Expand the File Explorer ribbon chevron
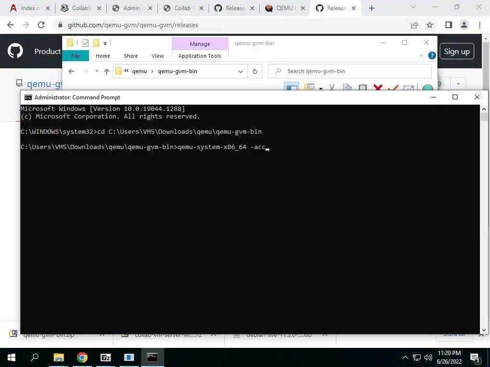 (x=421, y=55)
